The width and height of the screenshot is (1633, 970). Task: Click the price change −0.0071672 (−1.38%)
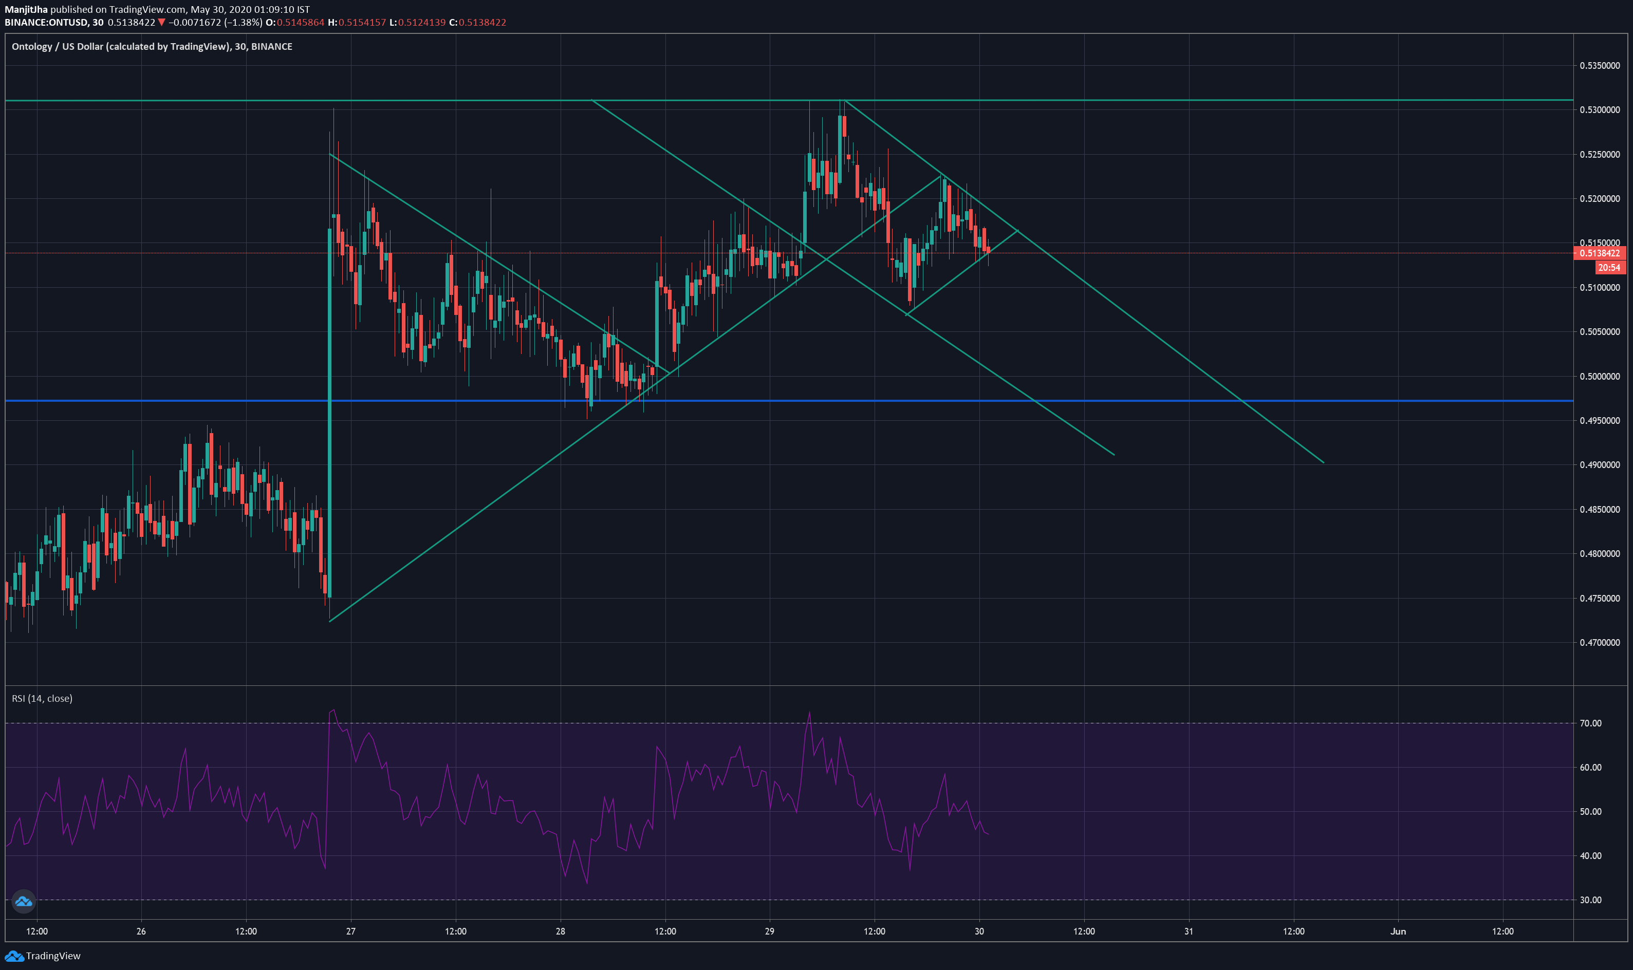pos(215,22)
